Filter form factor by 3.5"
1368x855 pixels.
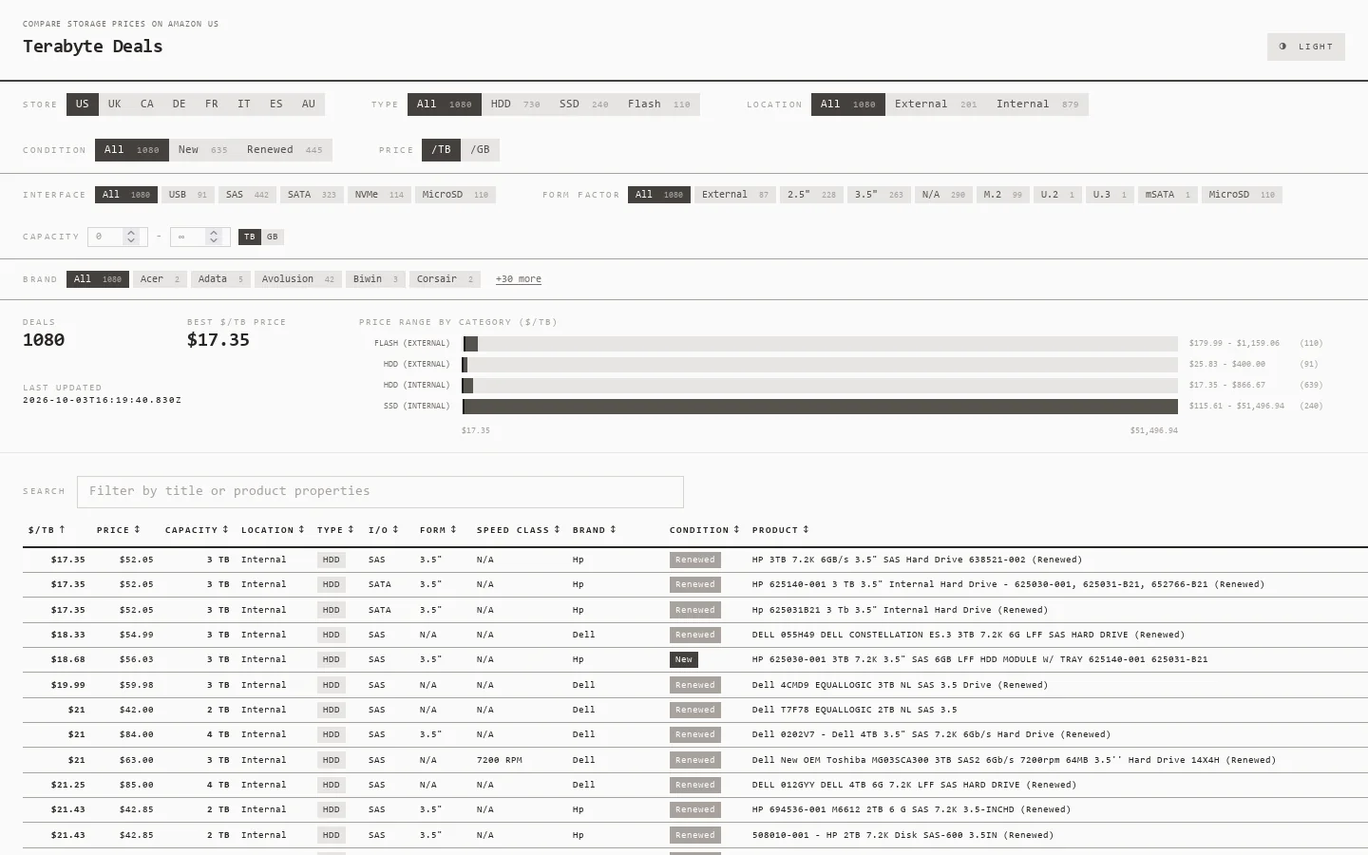879,195
